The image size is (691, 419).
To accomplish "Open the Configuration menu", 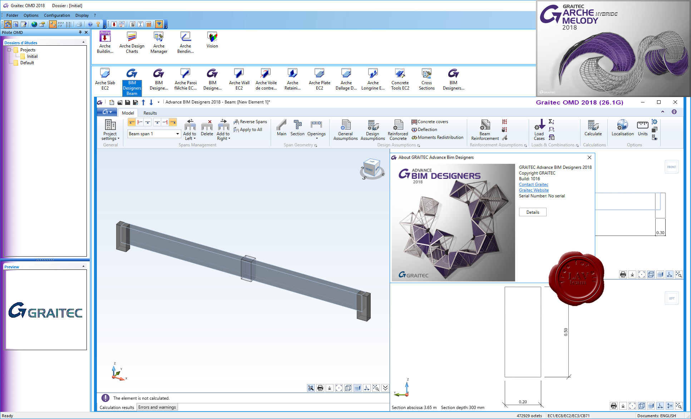I will [57, 15].
